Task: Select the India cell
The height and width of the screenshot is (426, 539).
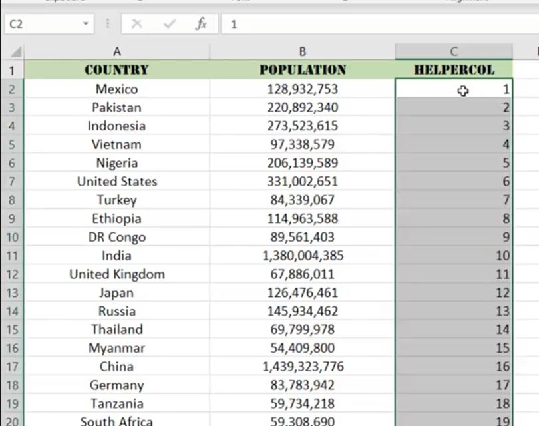Action: (117, 256)
